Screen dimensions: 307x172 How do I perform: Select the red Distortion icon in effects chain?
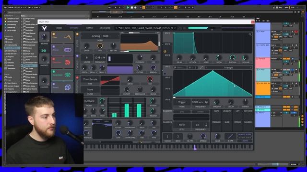[x=68, y=63]
